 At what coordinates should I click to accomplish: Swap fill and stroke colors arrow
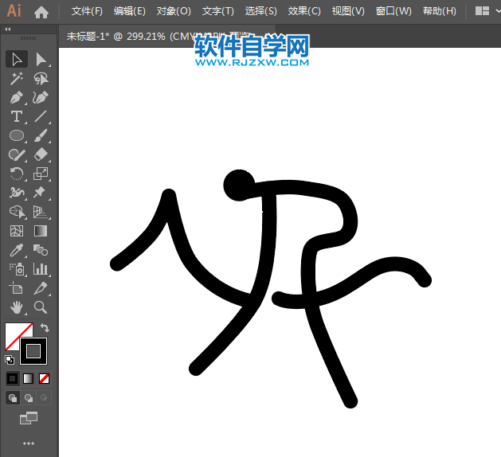45,328
